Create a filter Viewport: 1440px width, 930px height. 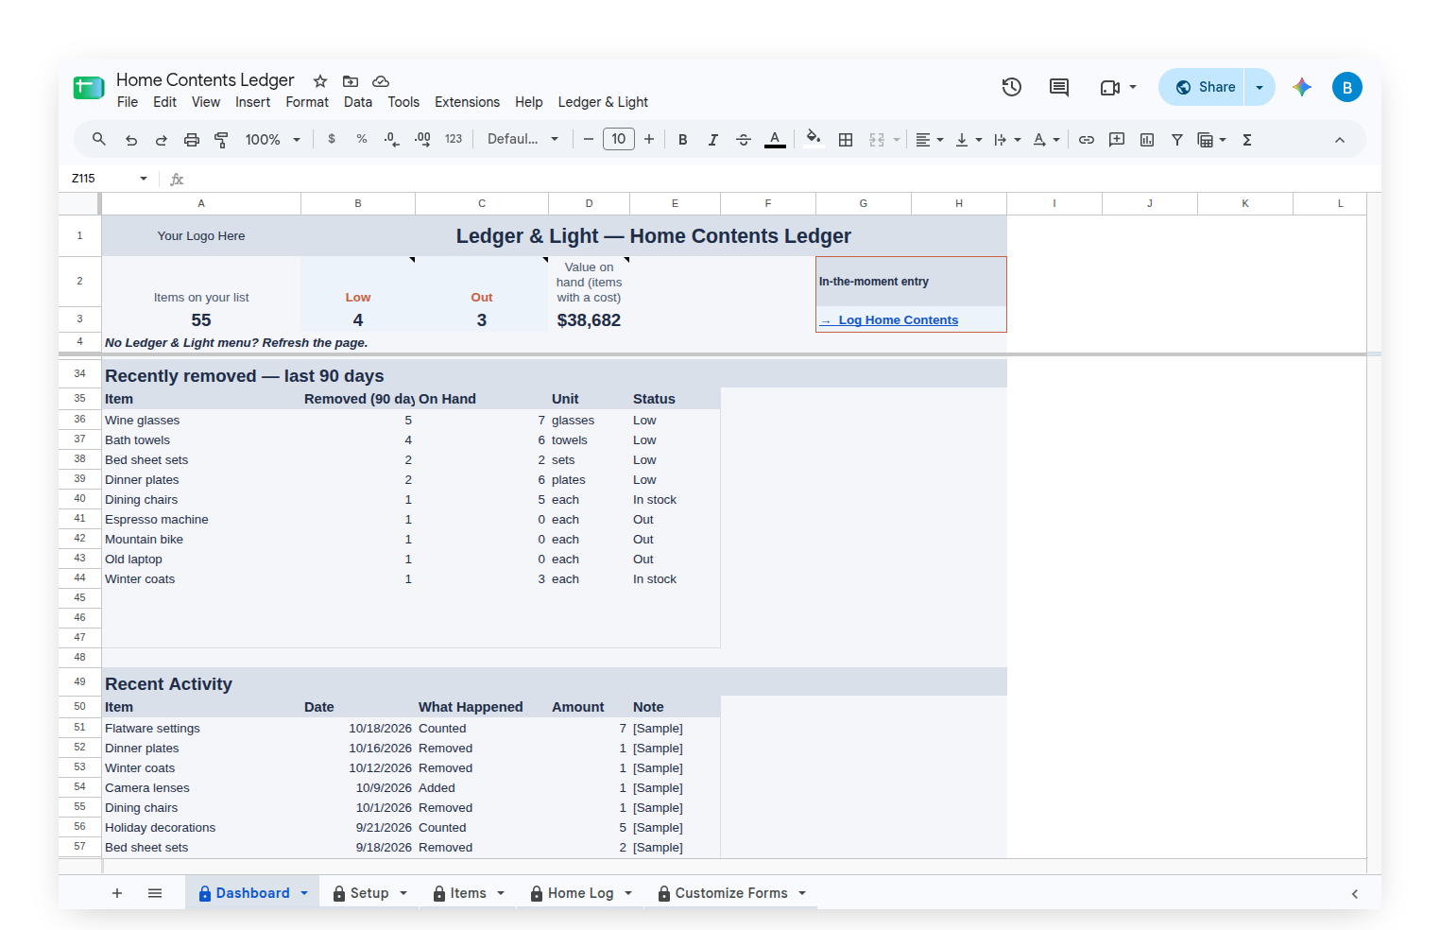pyautogui.click(x=1177, y=140)
